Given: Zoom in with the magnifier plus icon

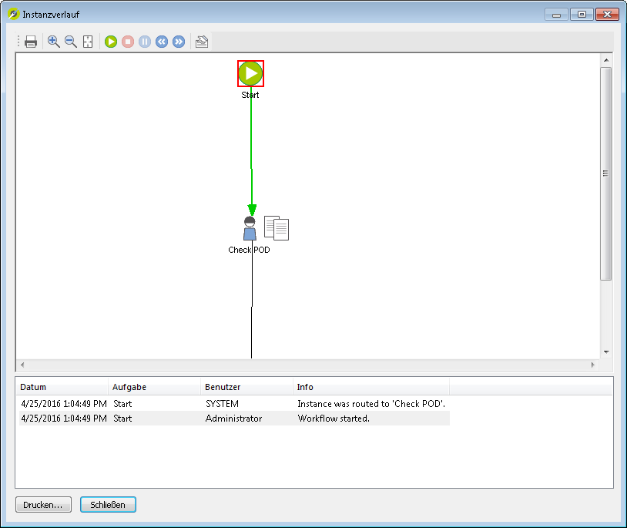Looking at the screenshot, I should 54,42.
